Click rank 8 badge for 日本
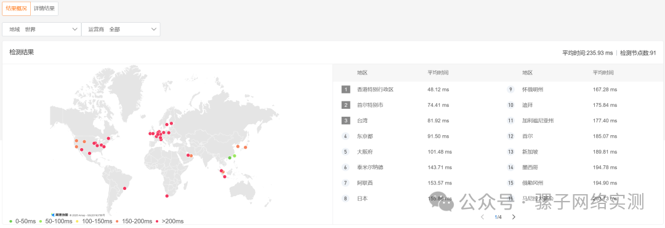 tap(346, 199)
